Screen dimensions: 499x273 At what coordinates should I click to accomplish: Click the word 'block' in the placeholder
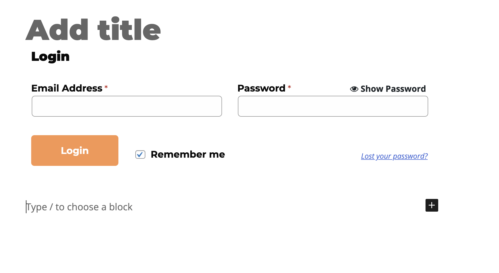click(x=121, y=207)
